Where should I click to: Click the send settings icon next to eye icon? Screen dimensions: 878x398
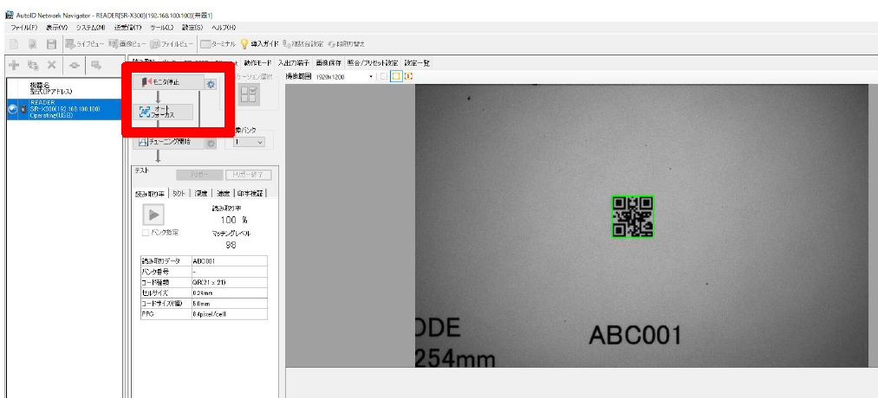(x=95, y=65)
